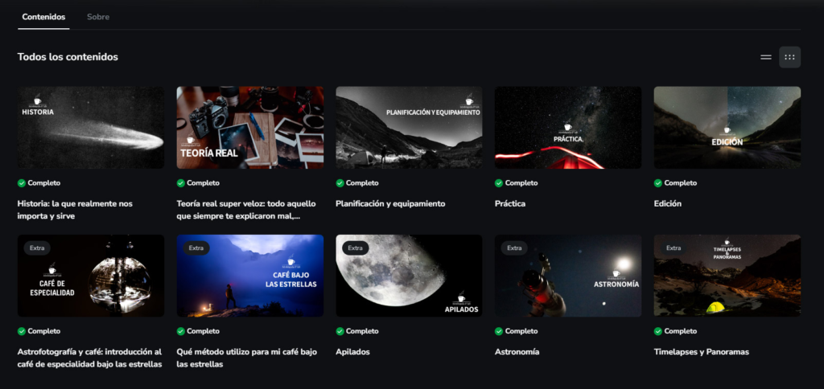Click green Completo checkmark under Edición

coord(658,183)
